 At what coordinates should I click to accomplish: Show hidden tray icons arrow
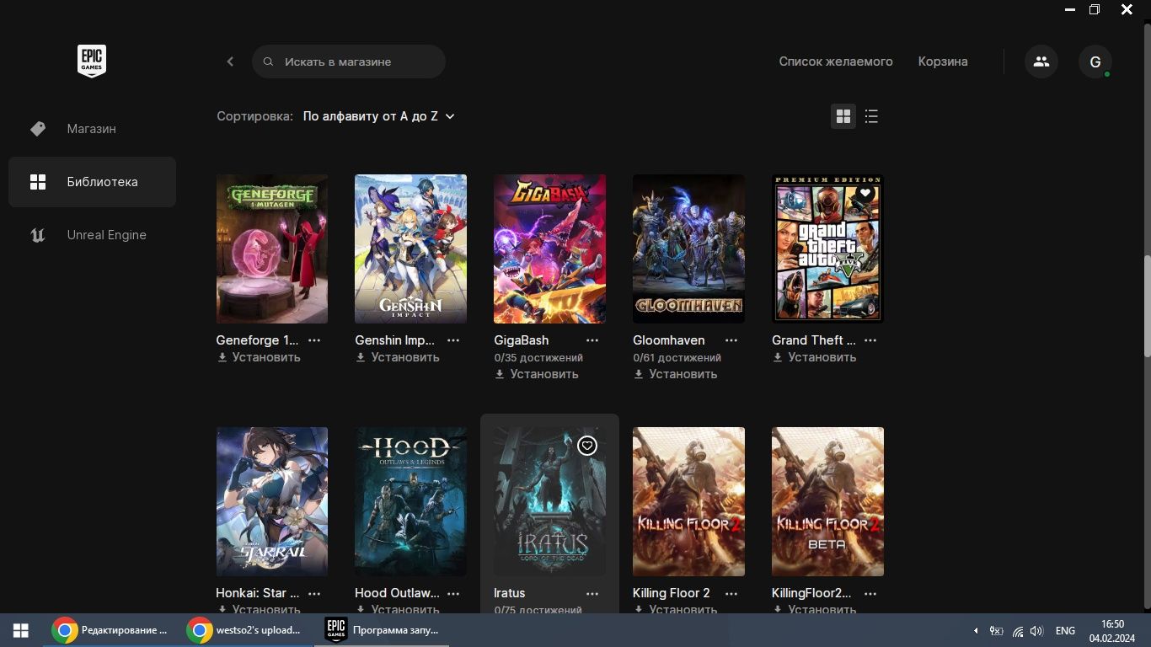point(976,630)
